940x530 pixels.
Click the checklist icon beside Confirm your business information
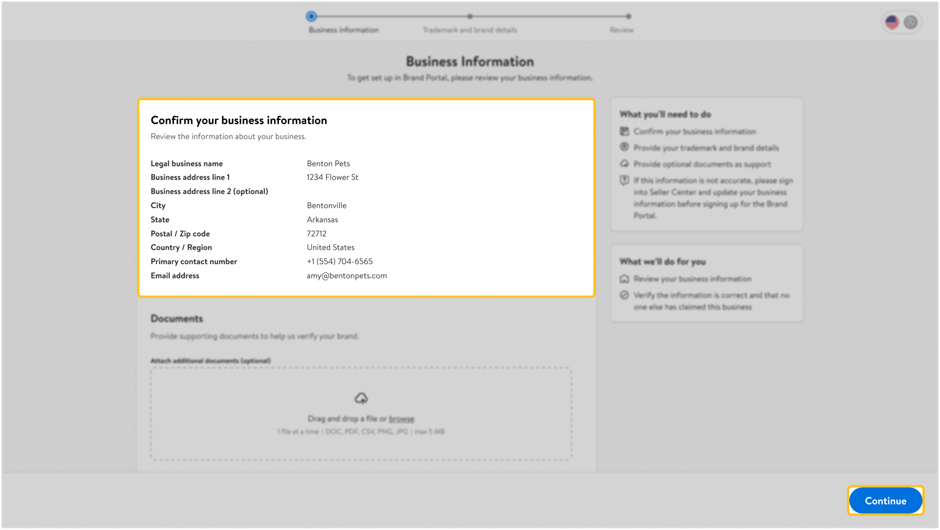[x=625, y=131]
